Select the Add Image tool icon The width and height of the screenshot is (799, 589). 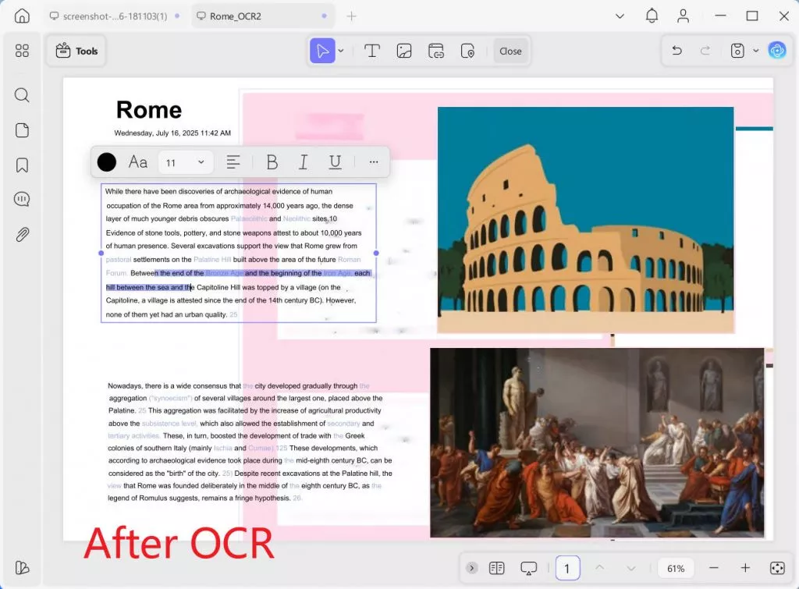[404, 51]
